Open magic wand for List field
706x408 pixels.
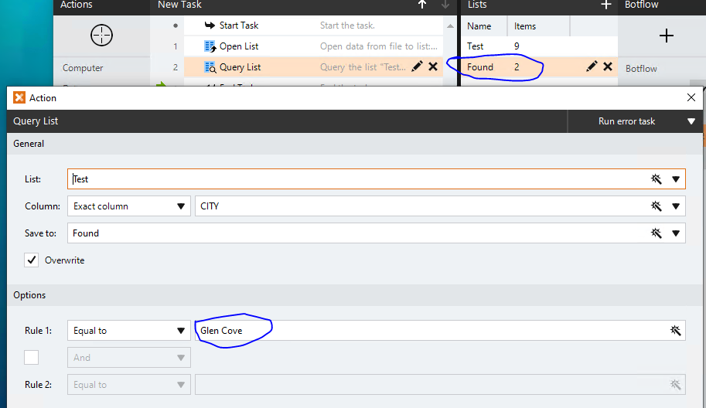click(x=657, y=179)
